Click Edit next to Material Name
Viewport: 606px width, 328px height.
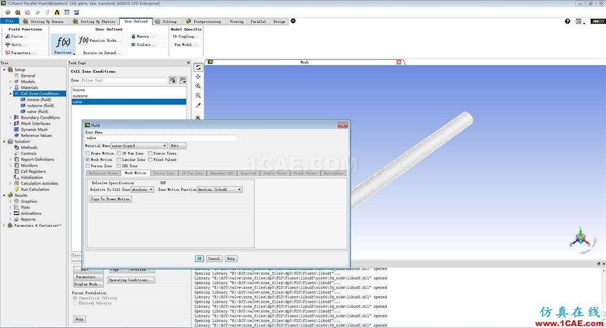click(178, 146)
